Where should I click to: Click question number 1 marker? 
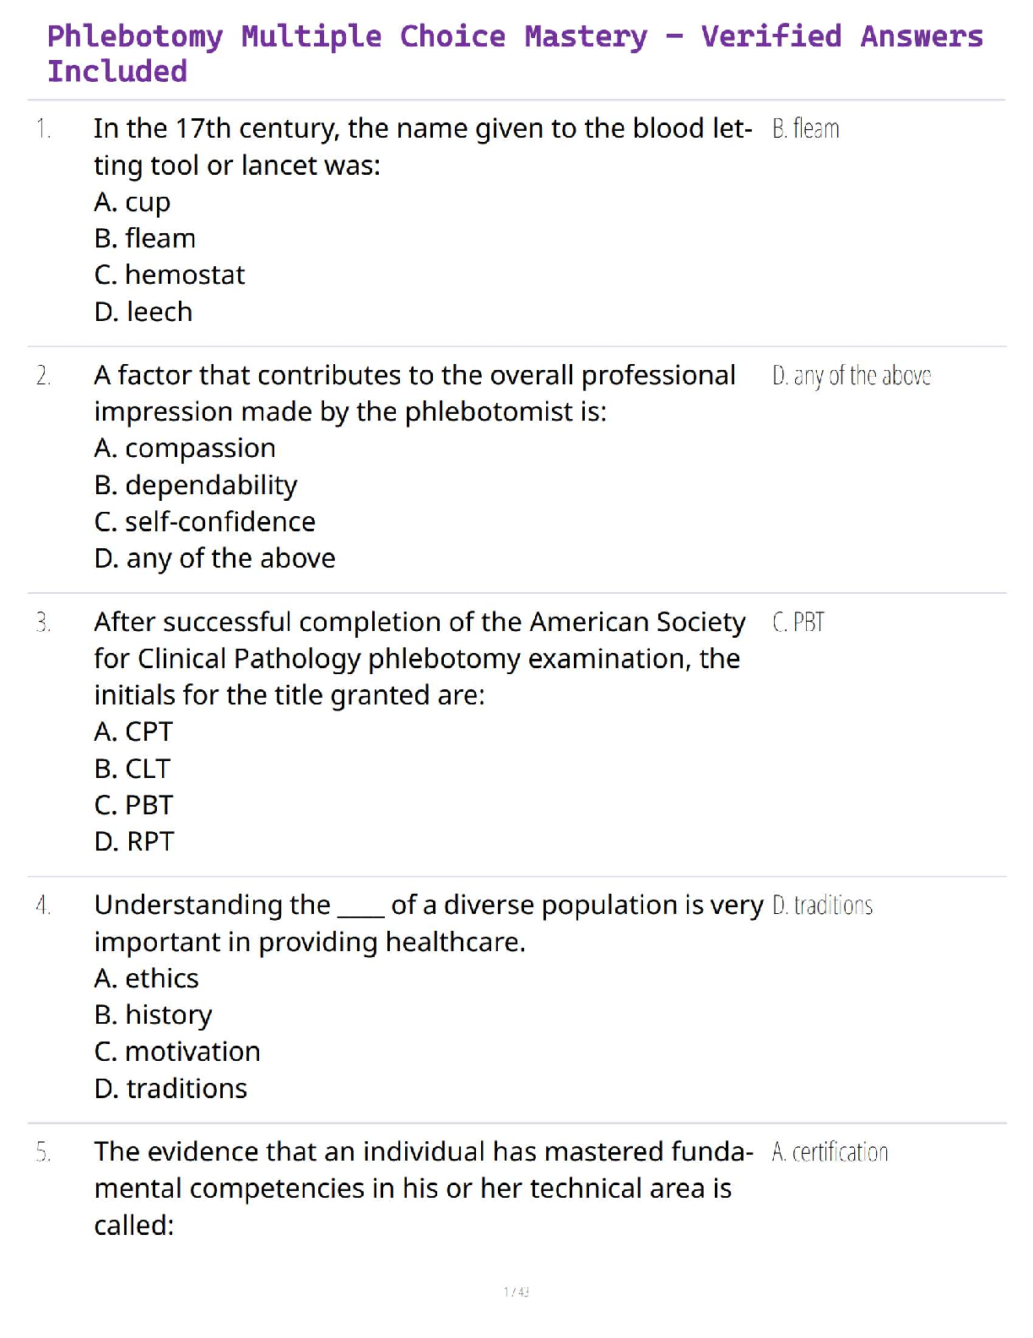[43, 129]
